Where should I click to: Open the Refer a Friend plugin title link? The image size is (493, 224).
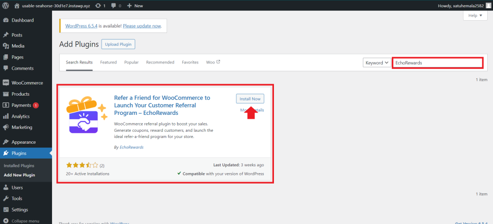[x=162, y=105]
